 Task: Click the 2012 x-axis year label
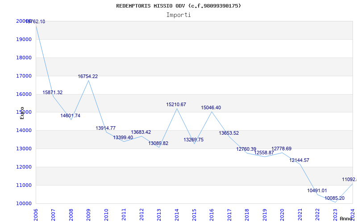pyautogui.click(x=141, y=215)
